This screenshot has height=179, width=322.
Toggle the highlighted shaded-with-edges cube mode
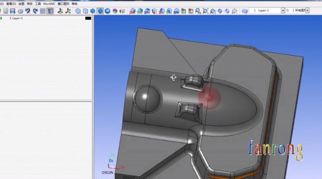coord(100,11)
